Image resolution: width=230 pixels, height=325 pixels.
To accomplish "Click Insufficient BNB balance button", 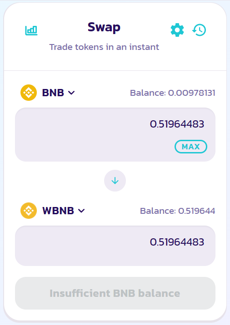I will 115,293.
